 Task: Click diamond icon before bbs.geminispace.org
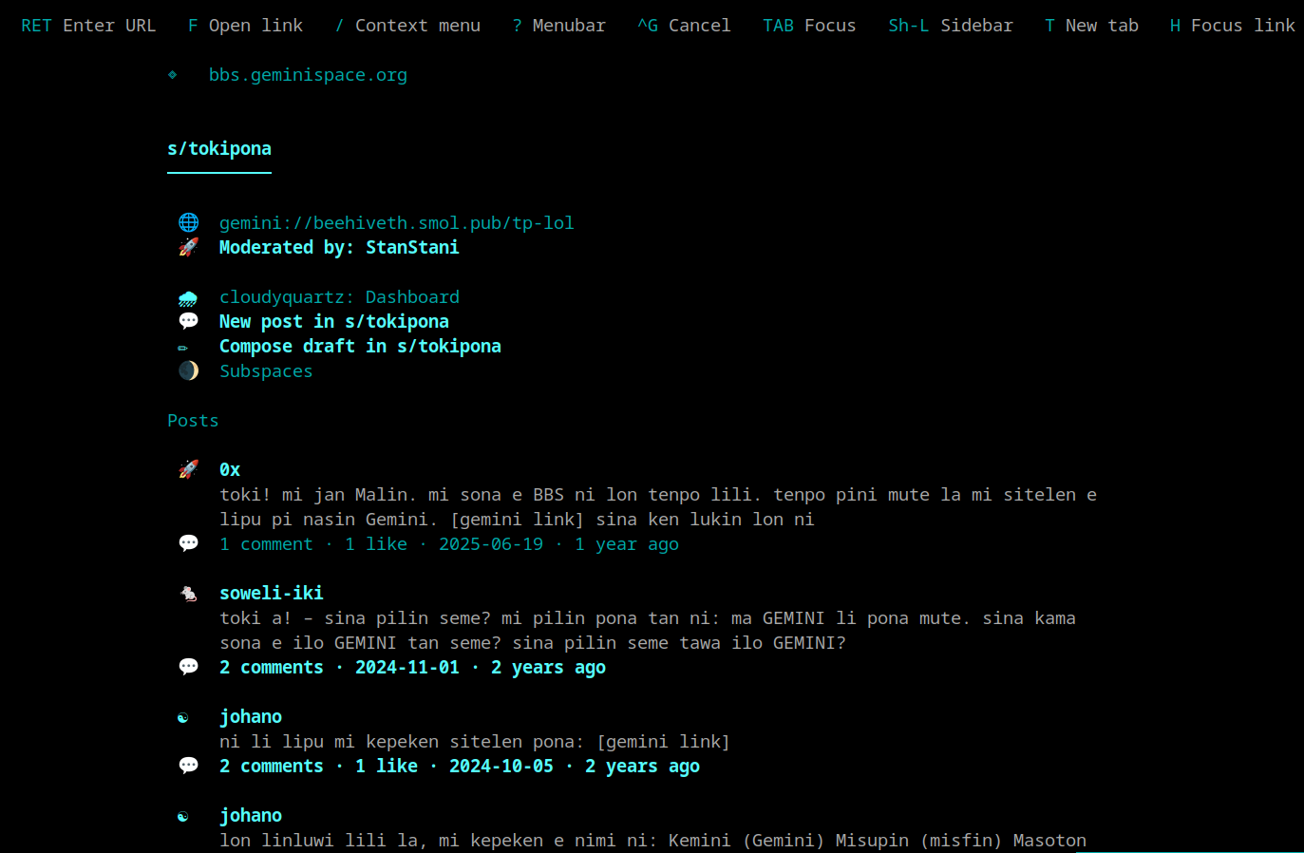[x=173, y=74]
